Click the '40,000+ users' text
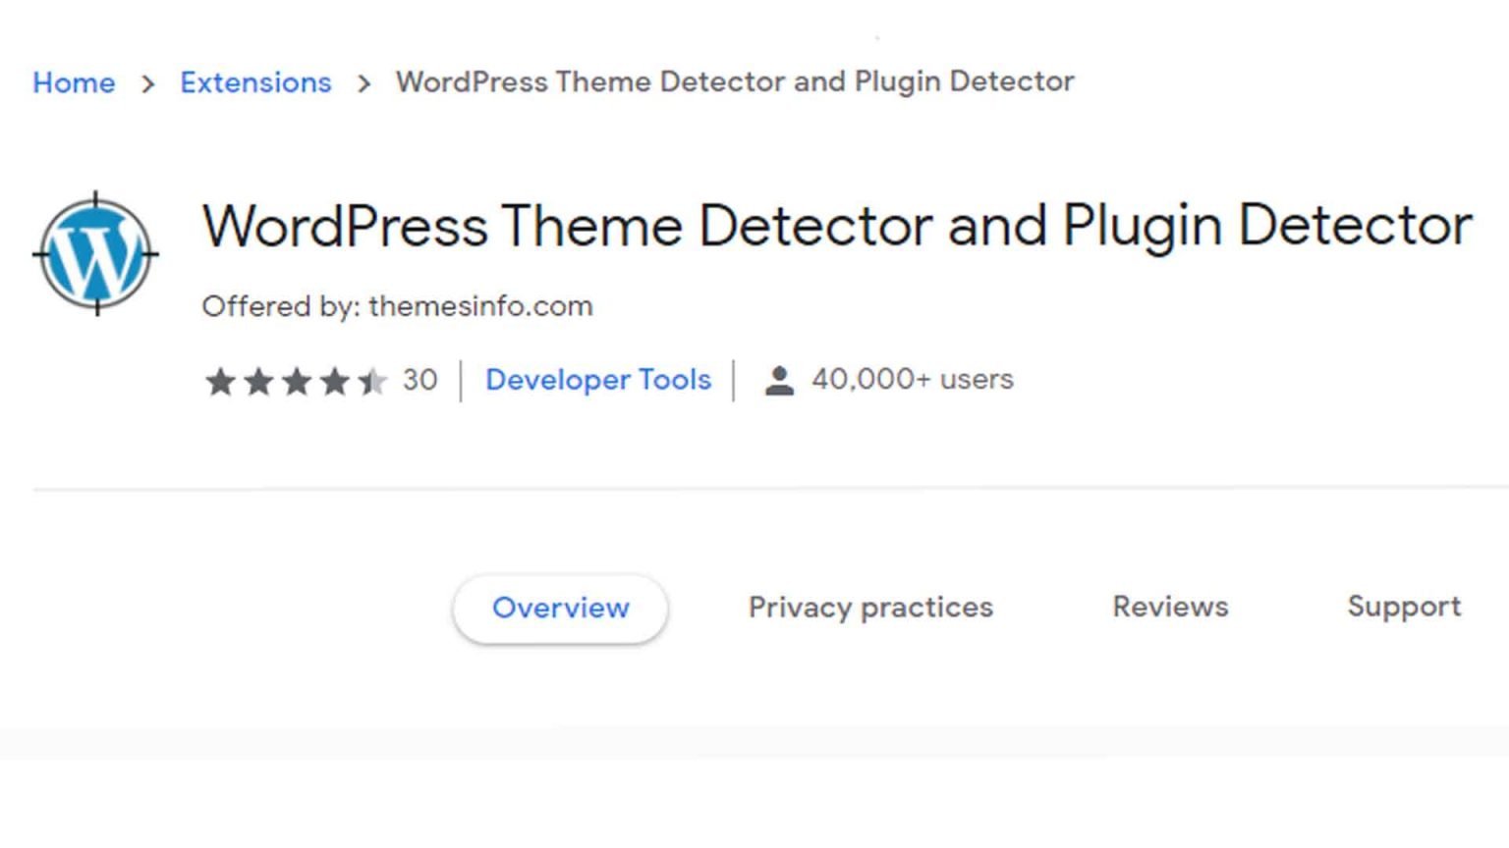The image size is (1509, 848). coord(912,379)
